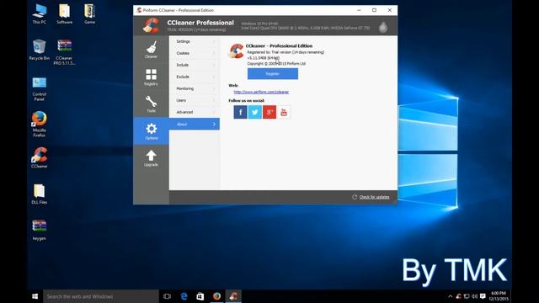The height and width of the screenshot is (303, 539).
Task: Open the Software folder on desktop
Action: click(x=65, y=13)
